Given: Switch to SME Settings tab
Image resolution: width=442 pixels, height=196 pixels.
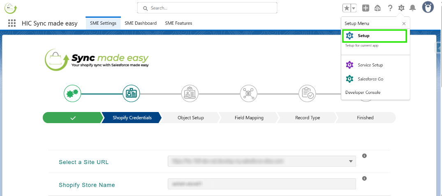Looking at the screenshot, I should coord(103,23).
